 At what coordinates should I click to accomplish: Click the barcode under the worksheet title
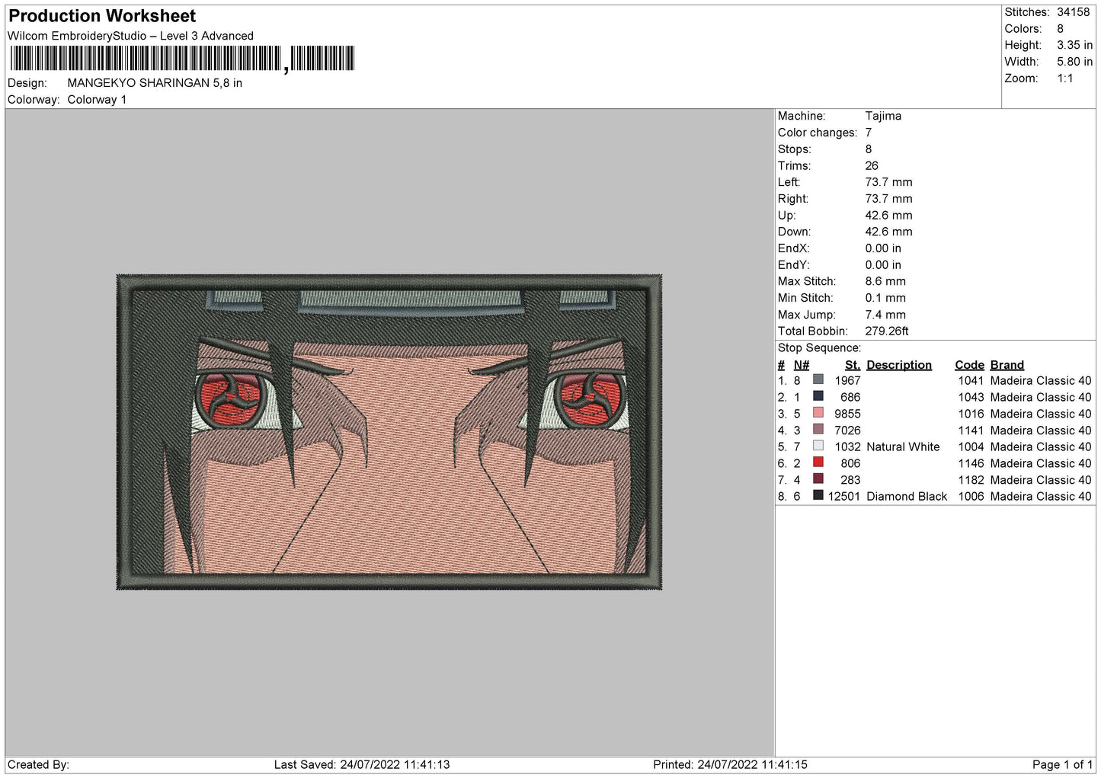tap(182, 59)
